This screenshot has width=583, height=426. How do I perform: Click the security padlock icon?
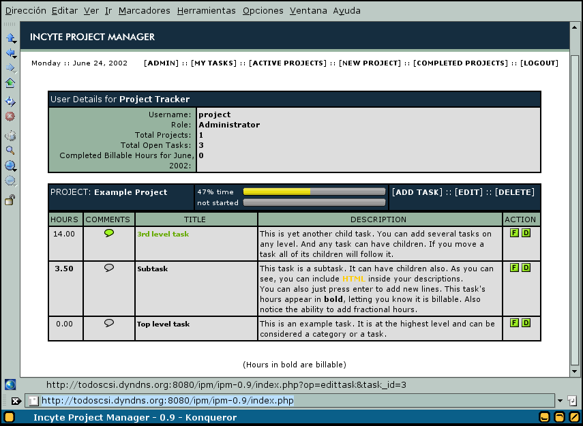pos(10,200)
